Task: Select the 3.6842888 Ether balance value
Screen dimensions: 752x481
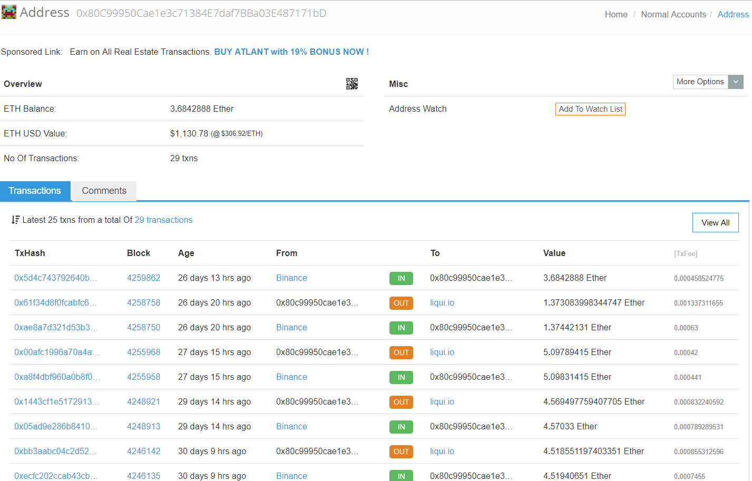Action: [202, 109]
